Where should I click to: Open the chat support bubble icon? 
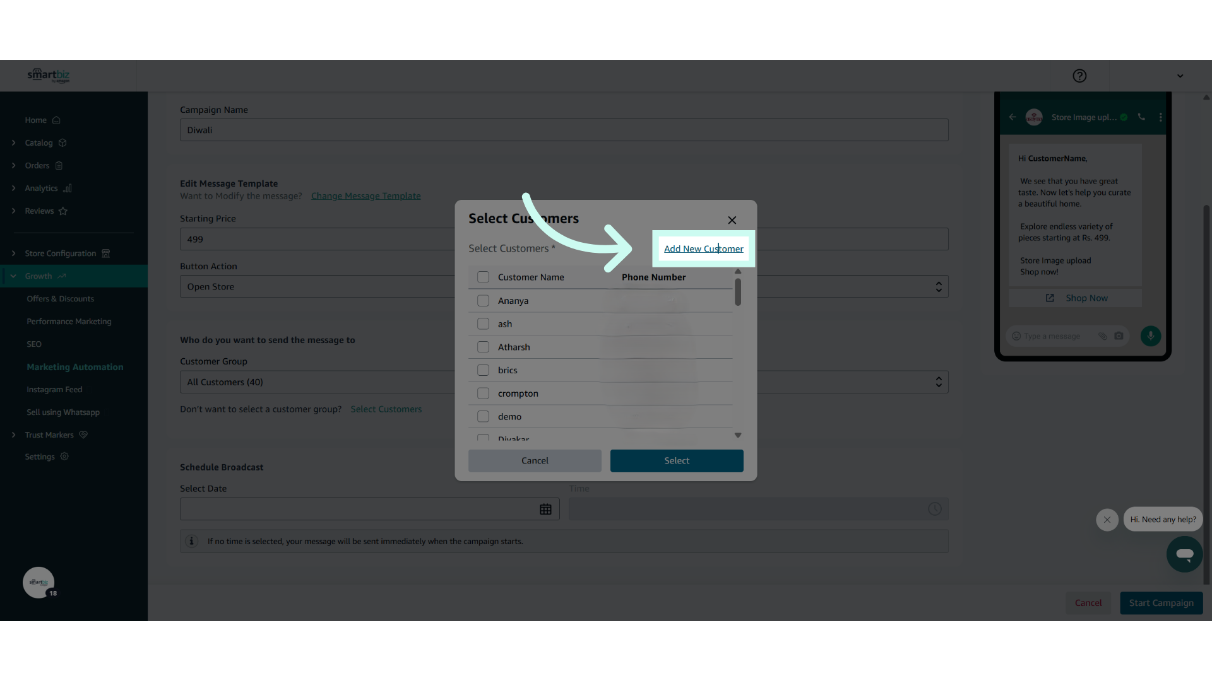[1184, 554]
